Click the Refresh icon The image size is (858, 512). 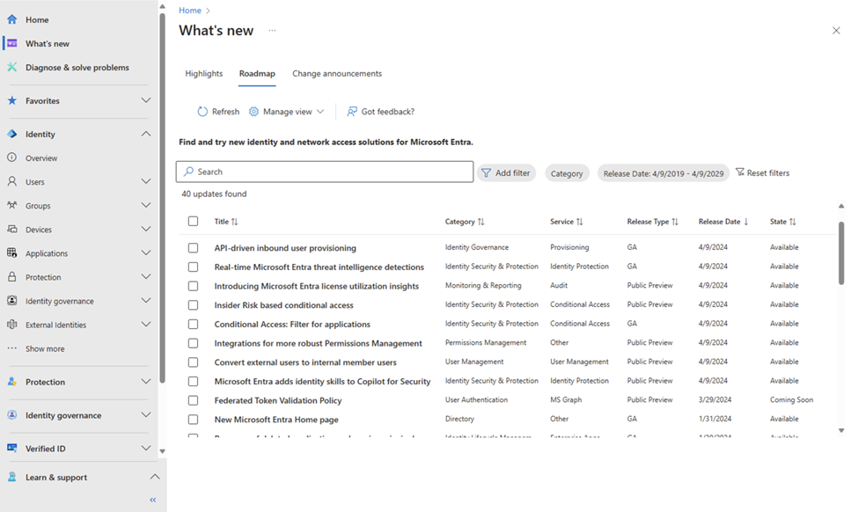[x=202, y=112]
